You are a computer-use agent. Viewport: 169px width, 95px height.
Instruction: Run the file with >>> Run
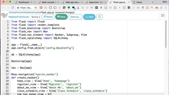pos(89,17)
